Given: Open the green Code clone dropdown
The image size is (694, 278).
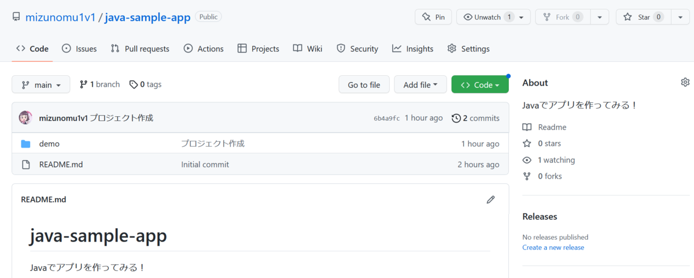Looking at the screenshot, I should pos(480,84).
